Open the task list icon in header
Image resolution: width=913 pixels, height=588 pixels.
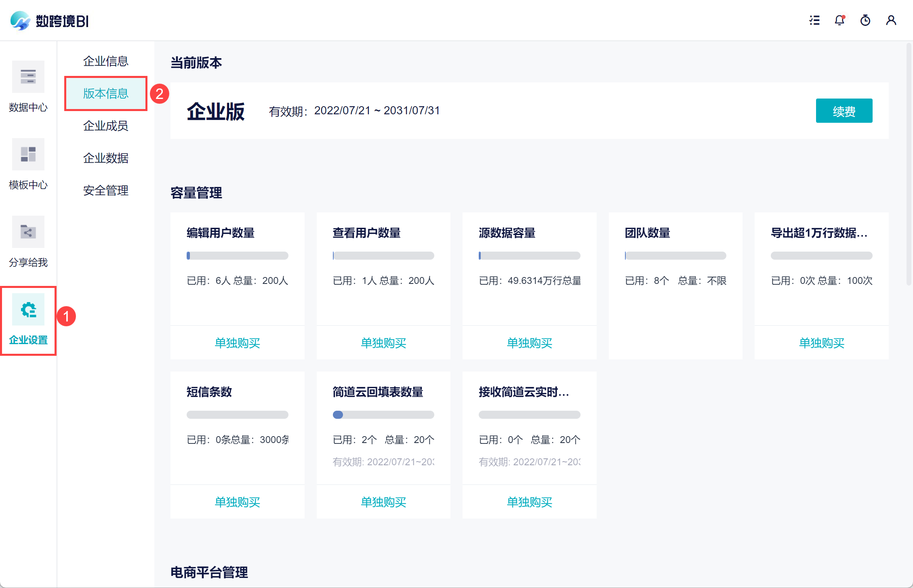click(x=814, y=20)
